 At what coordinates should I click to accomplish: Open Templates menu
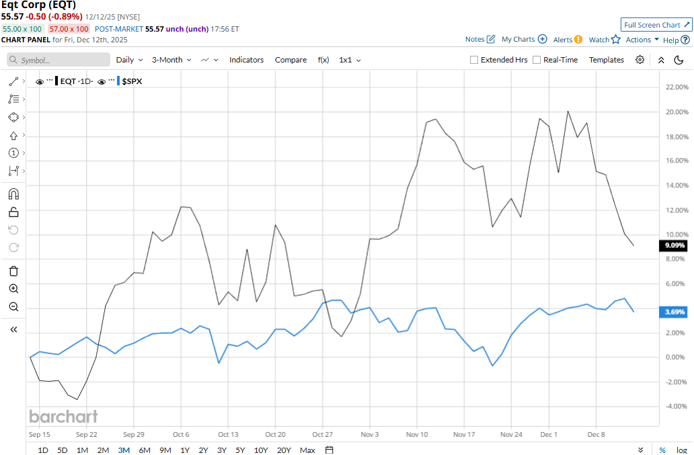click(x=607, y=60)
